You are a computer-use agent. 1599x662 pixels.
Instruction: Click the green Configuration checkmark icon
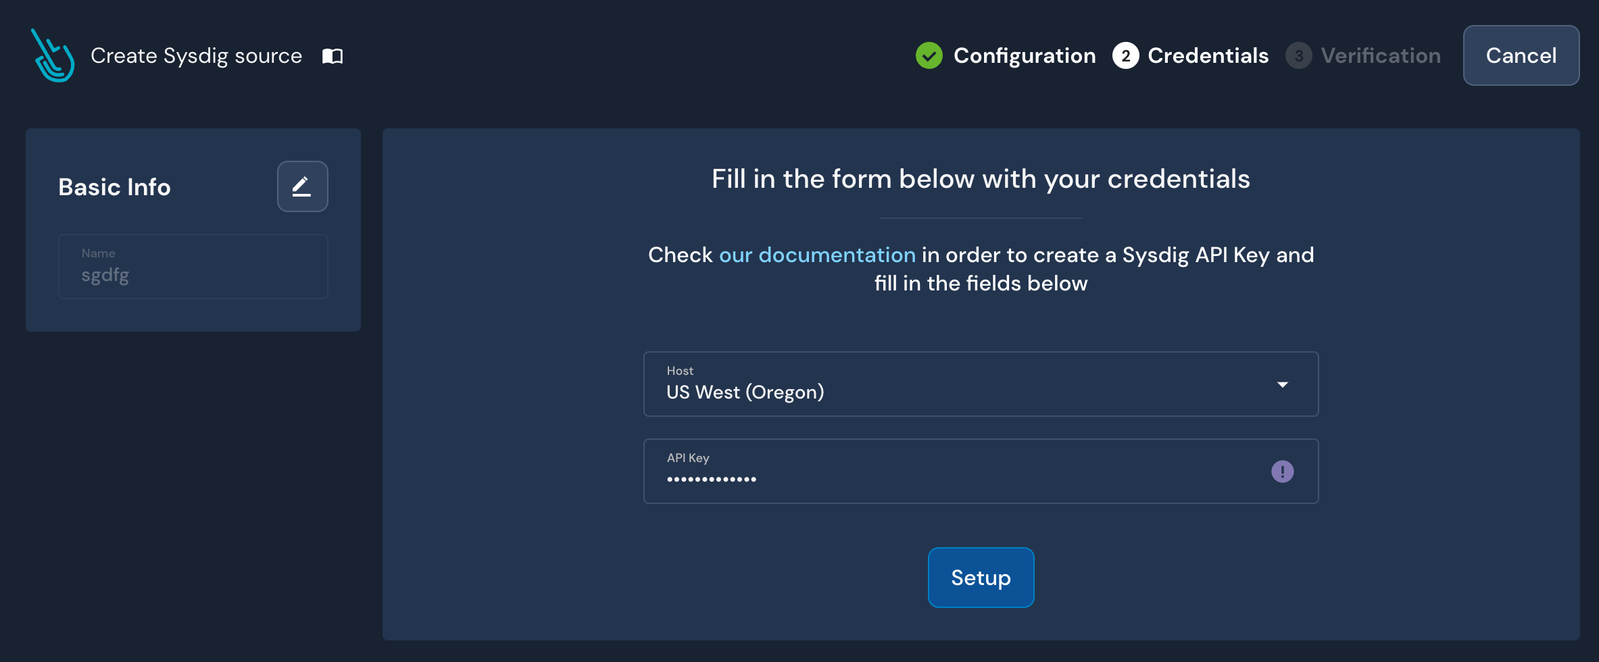929,55
